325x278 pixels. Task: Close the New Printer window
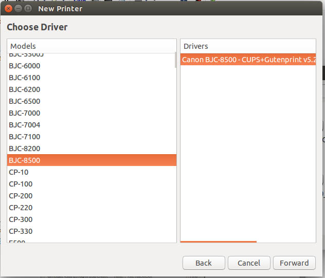pyautogui.click(x=8, y=9)
